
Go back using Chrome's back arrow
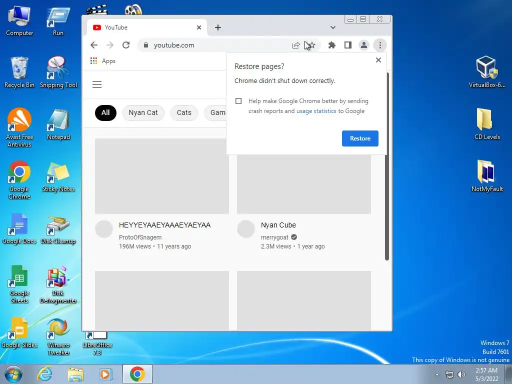[x=94, y=45]
